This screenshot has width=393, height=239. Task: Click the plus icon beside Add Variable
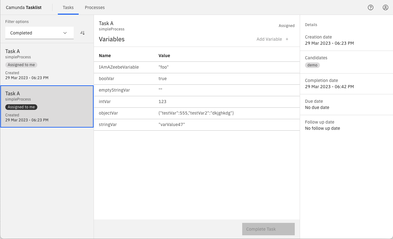pyautogui.click(x=287, y=39)
